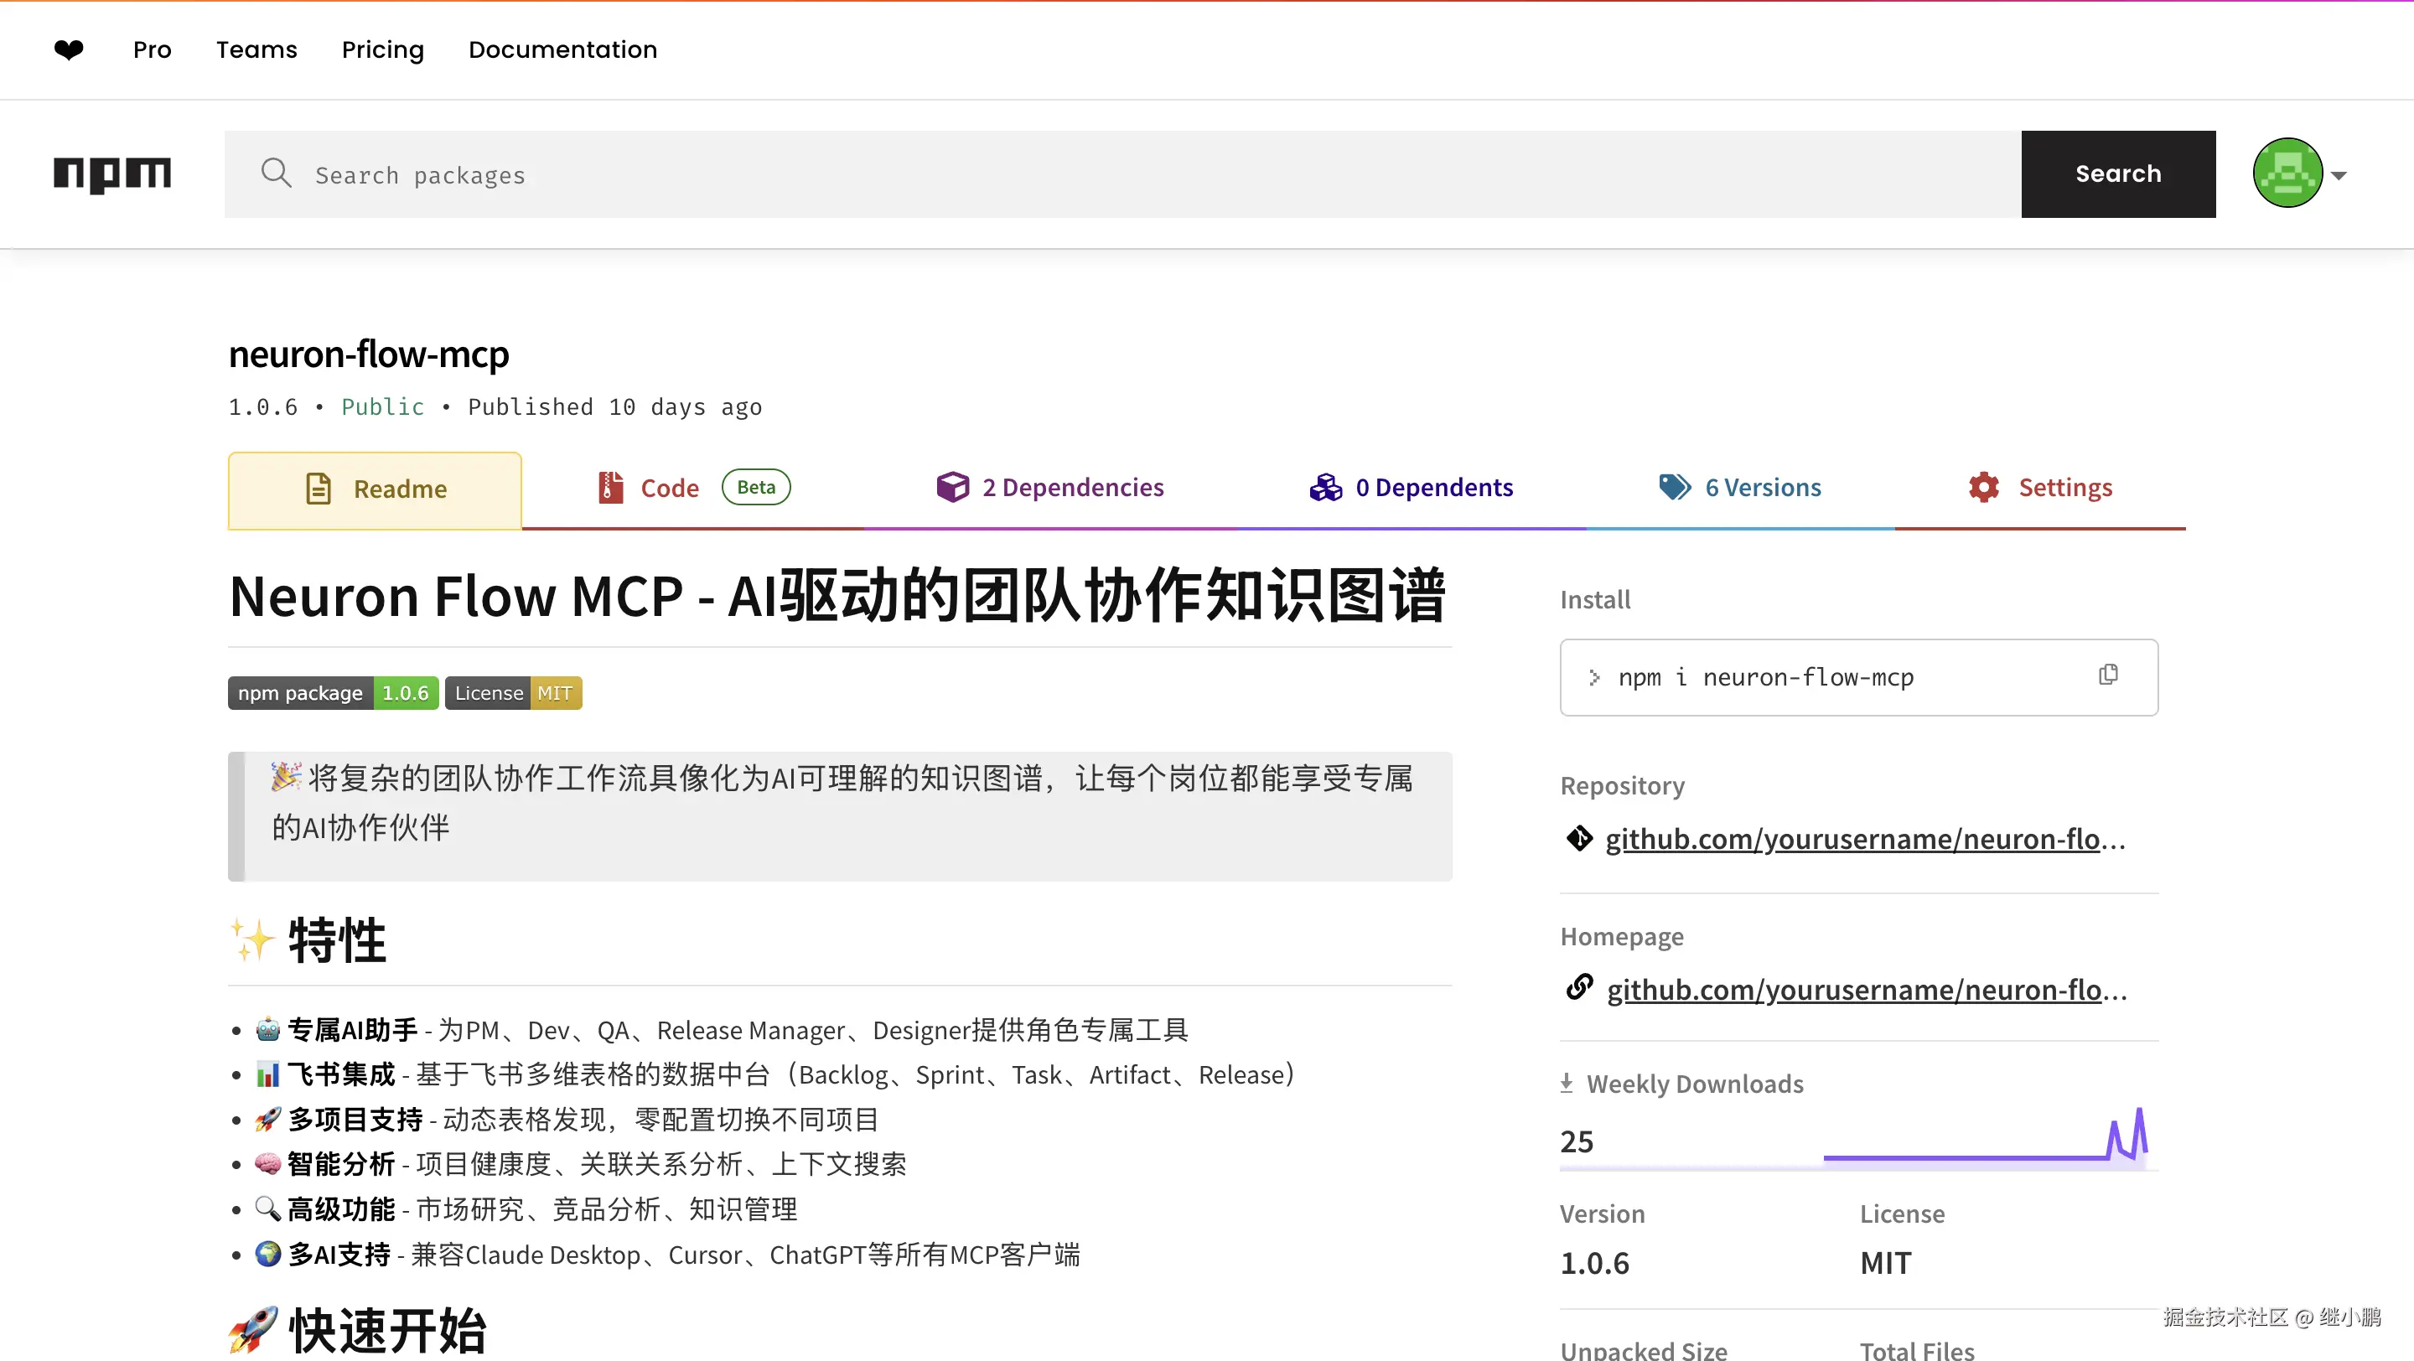2414x1361 pixels.
Task: Click the search magnifier icon
Action: point(276,173)
